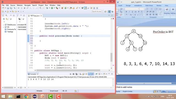Click the Pin Console icon
The height and width of the screenshot is (99, 176).
point(96,74)
